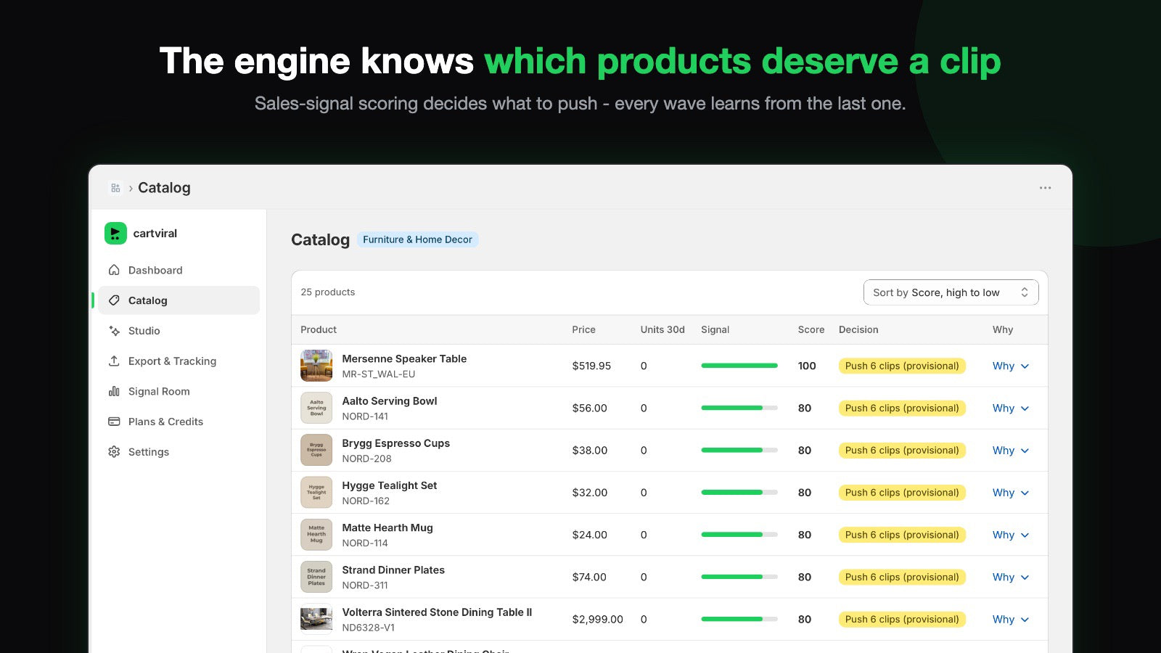Click the Settings gear icon
Screen dimensions: 1161x653
pyautogui.click(x=114, y=451)
